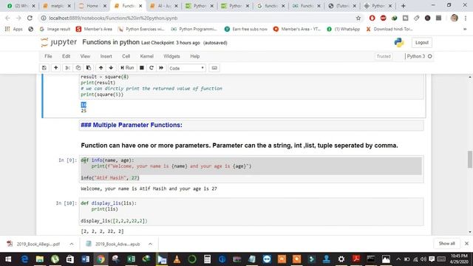
Task: Show more bookmarks with chevron
Action: [465, 30]
